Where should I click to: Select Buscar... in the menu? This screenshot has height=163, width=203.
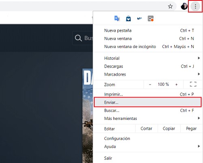pyautogui.click(x=148, y=111)
